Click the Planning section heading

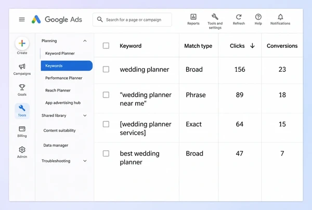[49, 41]
